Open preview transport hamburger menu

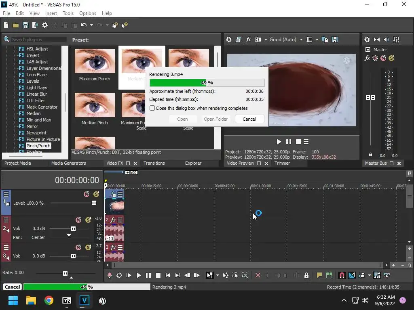pos(306,142)
